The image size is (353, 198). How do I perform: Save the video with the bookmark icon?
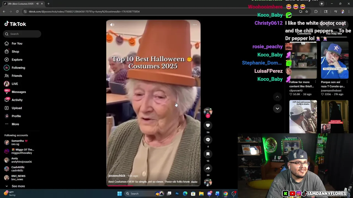pyautogui.click(x=208, y=154)
